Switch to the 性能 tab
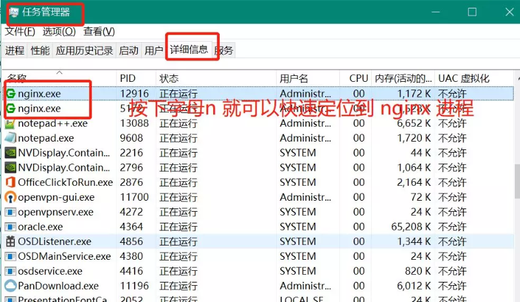The width and height of the screenshot is (520, 302). [40, 51]
